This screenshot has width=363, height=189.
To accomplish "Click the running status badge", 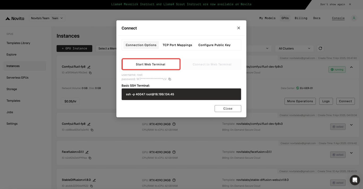I will (337, 70).
